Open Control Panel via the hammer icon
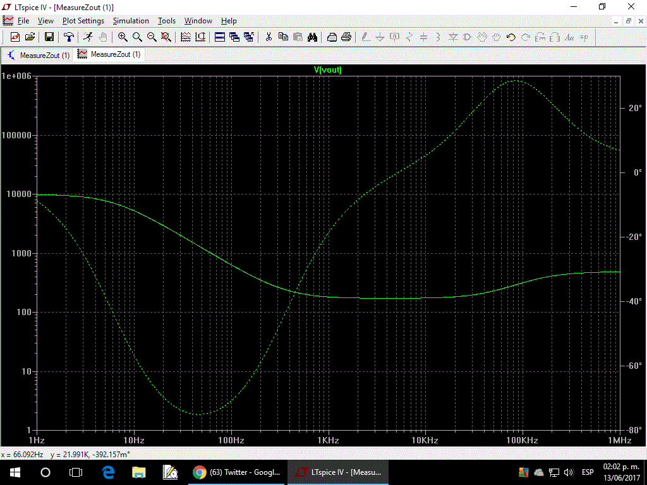The height and width of the screenshot is (485, 647). tap(68, 37)
